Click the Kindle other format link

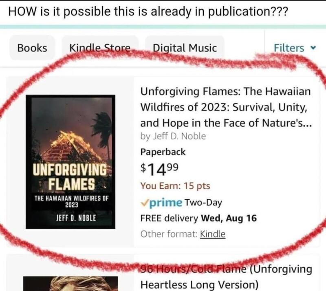coord(212,234)
